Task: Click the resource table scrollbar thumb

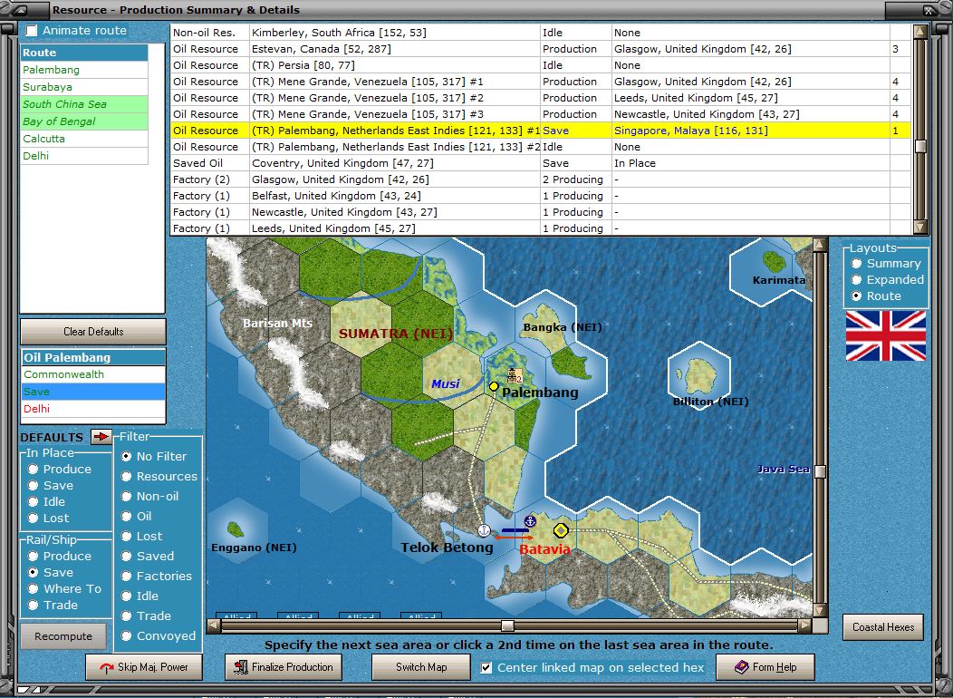Action: click(920, 146)
